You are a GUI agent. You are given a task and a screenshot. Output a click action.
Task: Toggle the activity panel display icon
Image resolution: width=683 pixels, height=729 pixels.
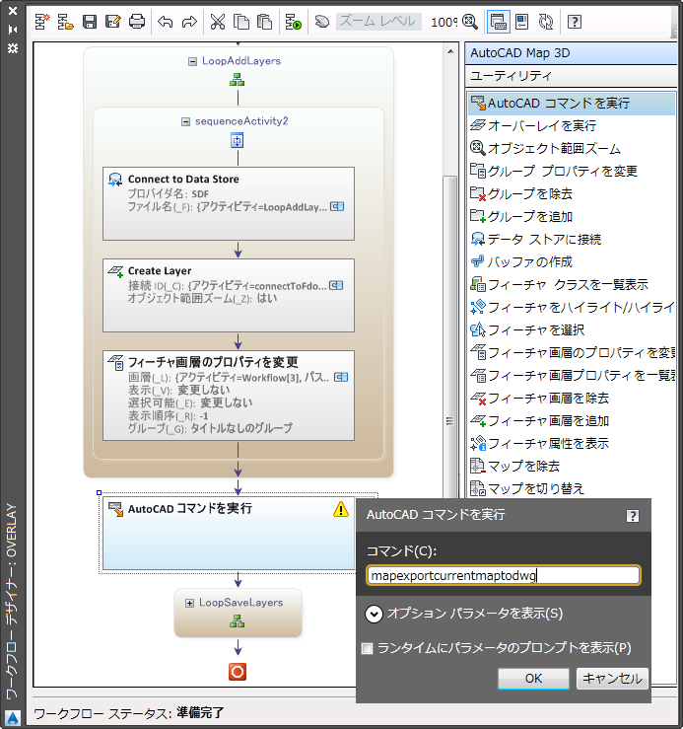click(498, 22)
